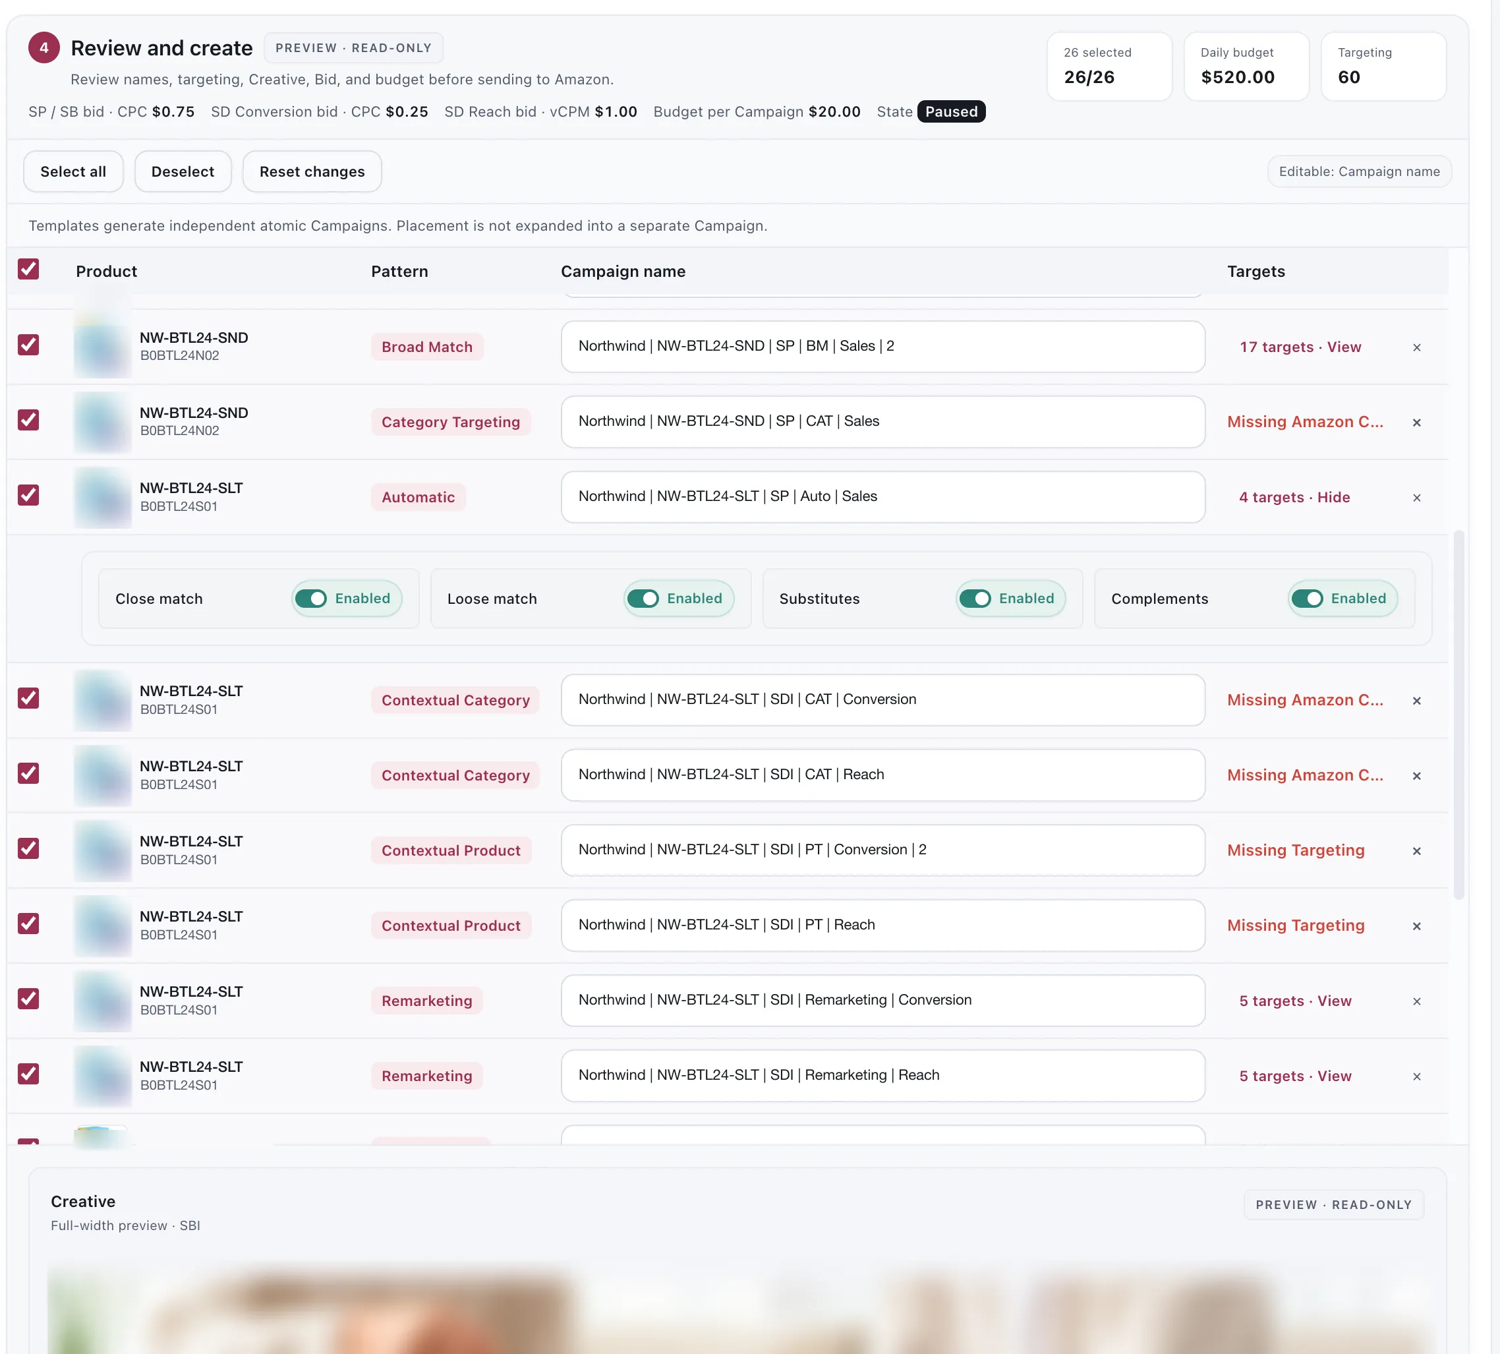Open Missing Amazon C... for SP CAT Sales

click(x=1305, y=422)
